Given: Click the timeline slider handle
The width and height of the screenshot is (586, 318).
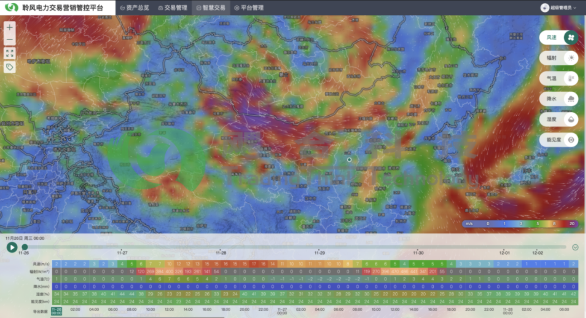Looking at the screenshot, I should [x=25, y=247].
